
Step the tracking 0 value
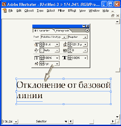click(70, 50)
